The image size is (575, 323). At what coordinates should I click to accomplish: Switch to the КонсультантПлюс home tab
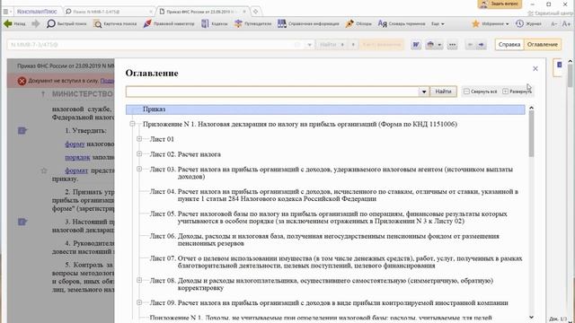coord(37,12)
